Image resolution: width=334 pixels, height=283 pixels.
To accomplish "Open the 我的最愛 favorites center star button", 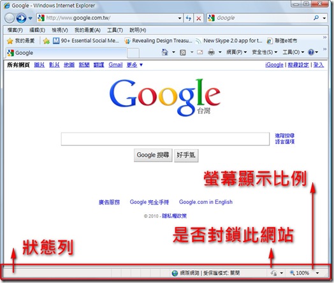I will pyautogui.click(x=20, y=41).
